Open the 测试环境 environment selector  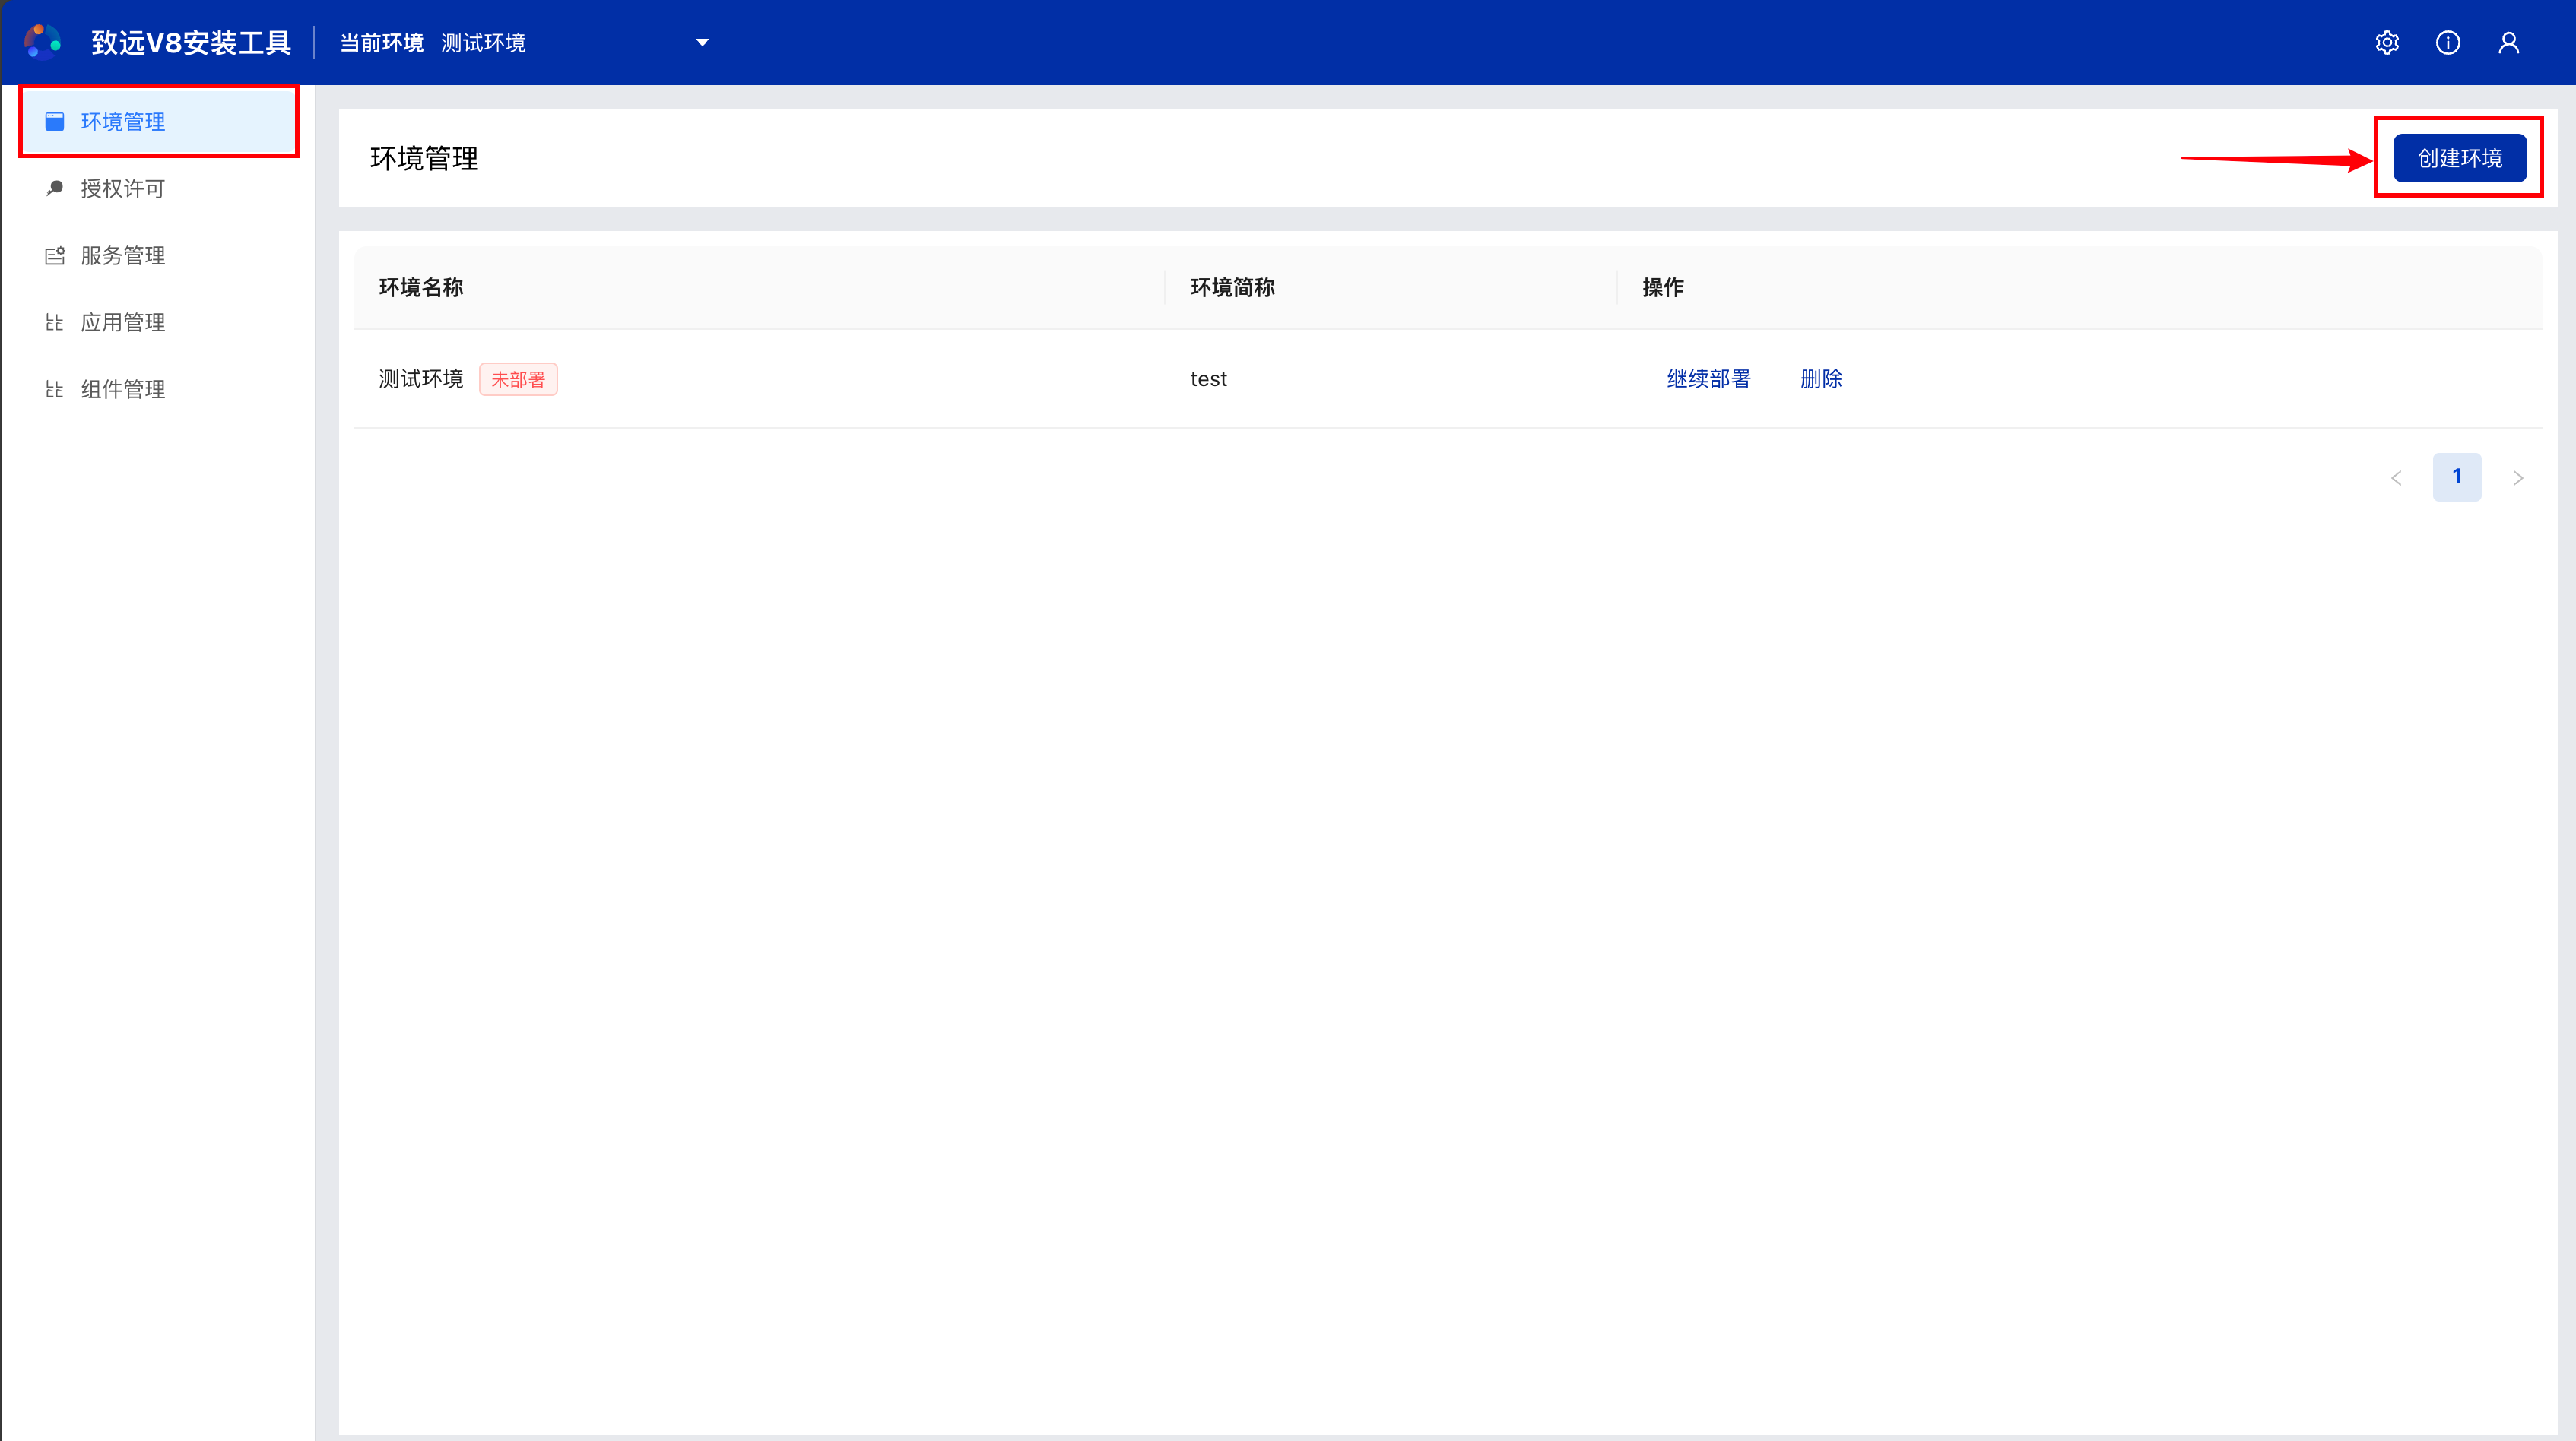(x=575, y=42)
